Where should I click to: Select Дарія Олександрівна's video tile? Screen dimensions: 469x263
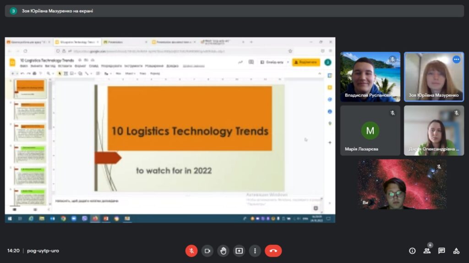[x=434, y=131]
